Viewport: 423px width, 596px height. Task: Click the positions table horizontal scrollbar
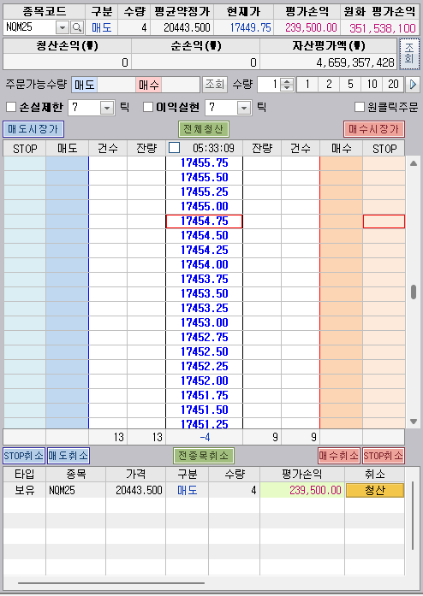point(111,582)
